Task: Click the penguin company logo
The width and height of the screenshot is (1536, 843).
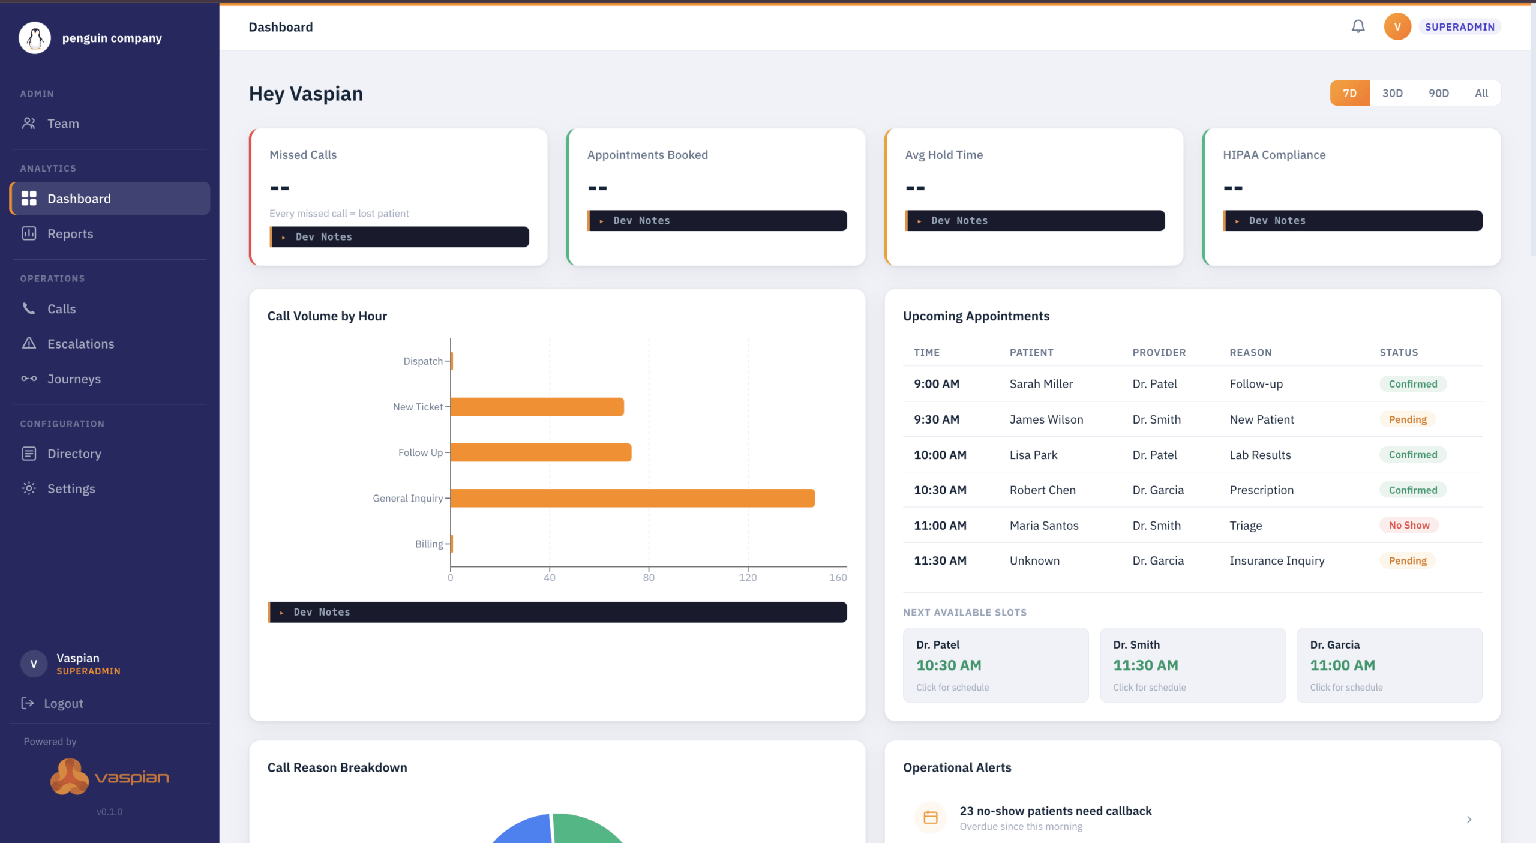Action: [35, 38]
